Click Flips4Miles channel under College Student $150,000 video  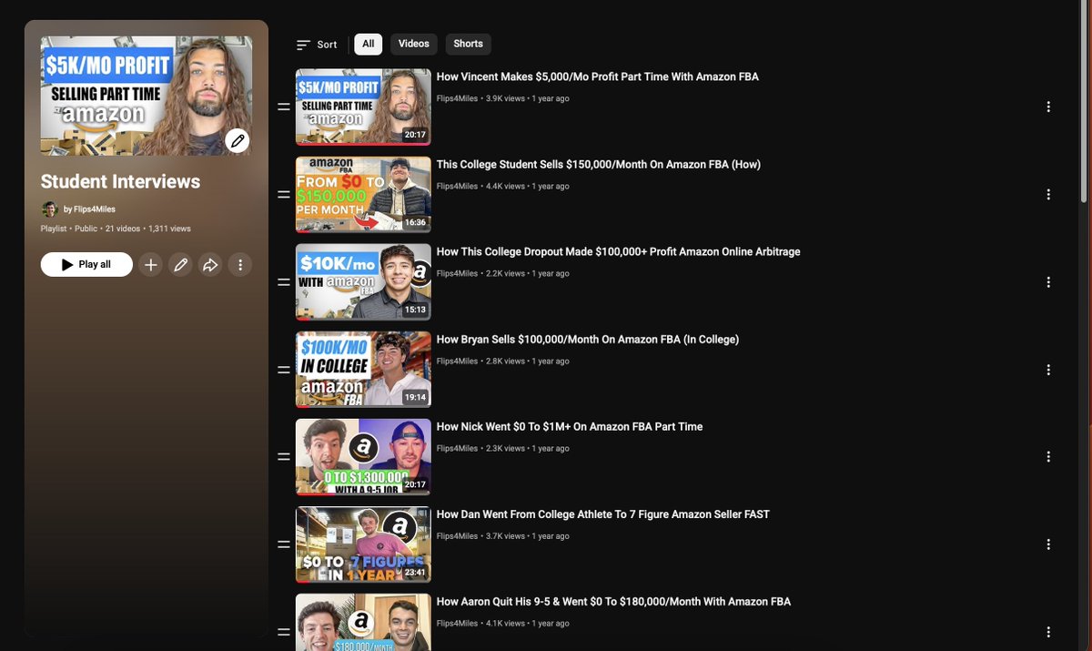point(457,186)
